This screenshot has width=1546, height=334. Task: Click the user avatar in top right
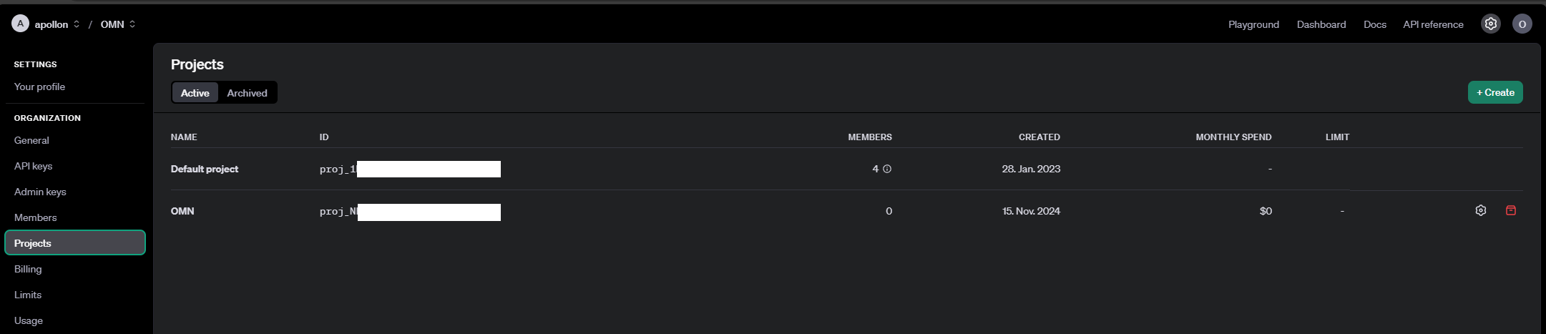tap(1522, 24)
